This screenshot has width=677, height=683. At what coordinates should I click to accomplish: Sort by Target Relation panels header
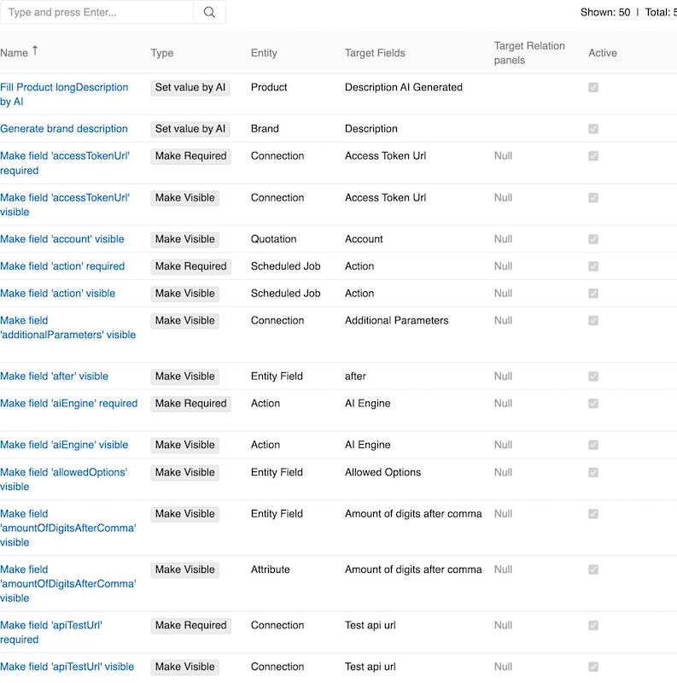click(x=529, y=53)
